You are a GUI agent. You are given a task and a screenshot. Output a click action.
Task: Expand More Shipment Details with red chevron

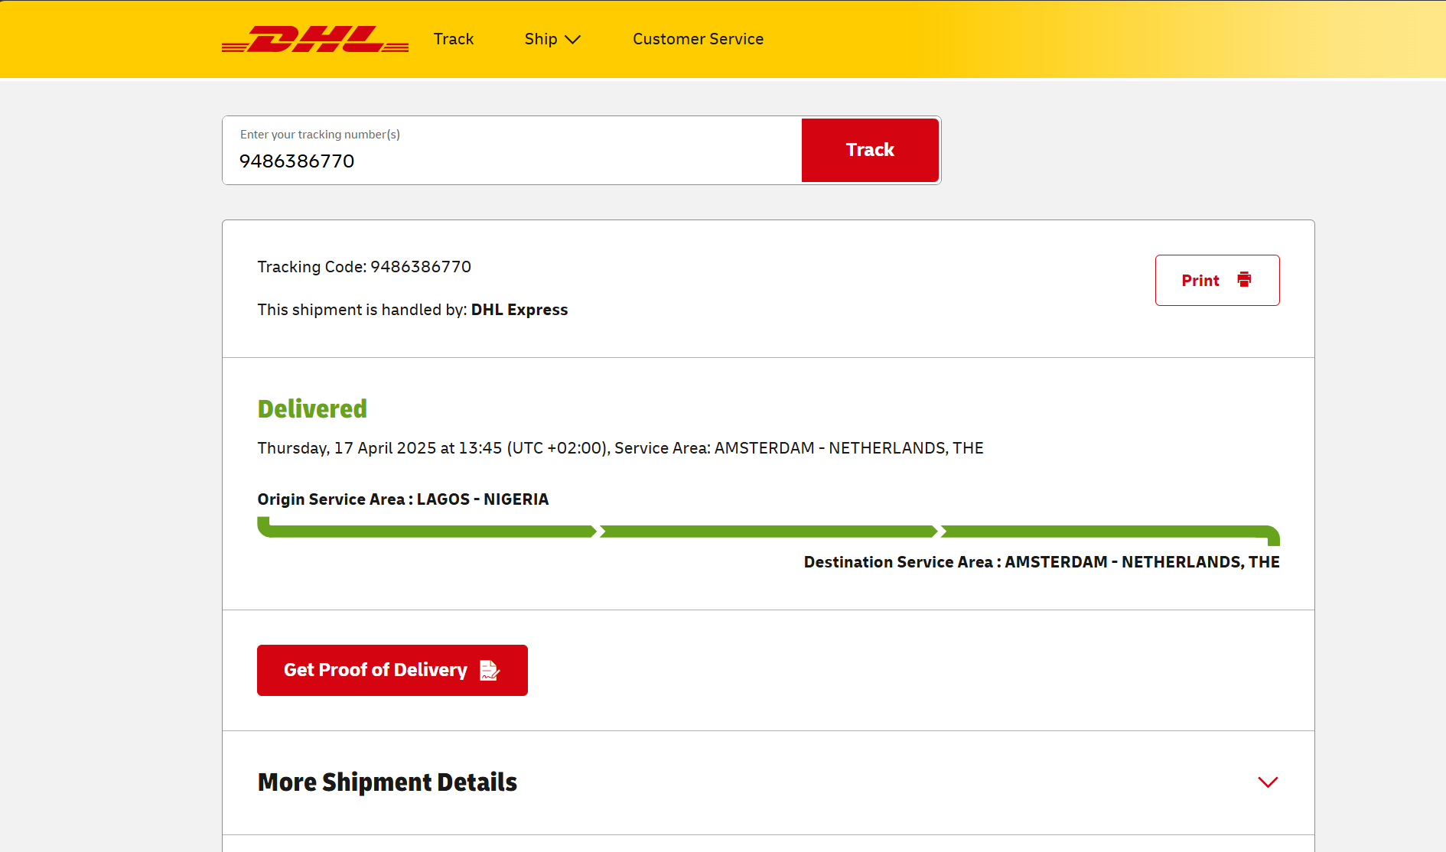[x=1268, y=782]
